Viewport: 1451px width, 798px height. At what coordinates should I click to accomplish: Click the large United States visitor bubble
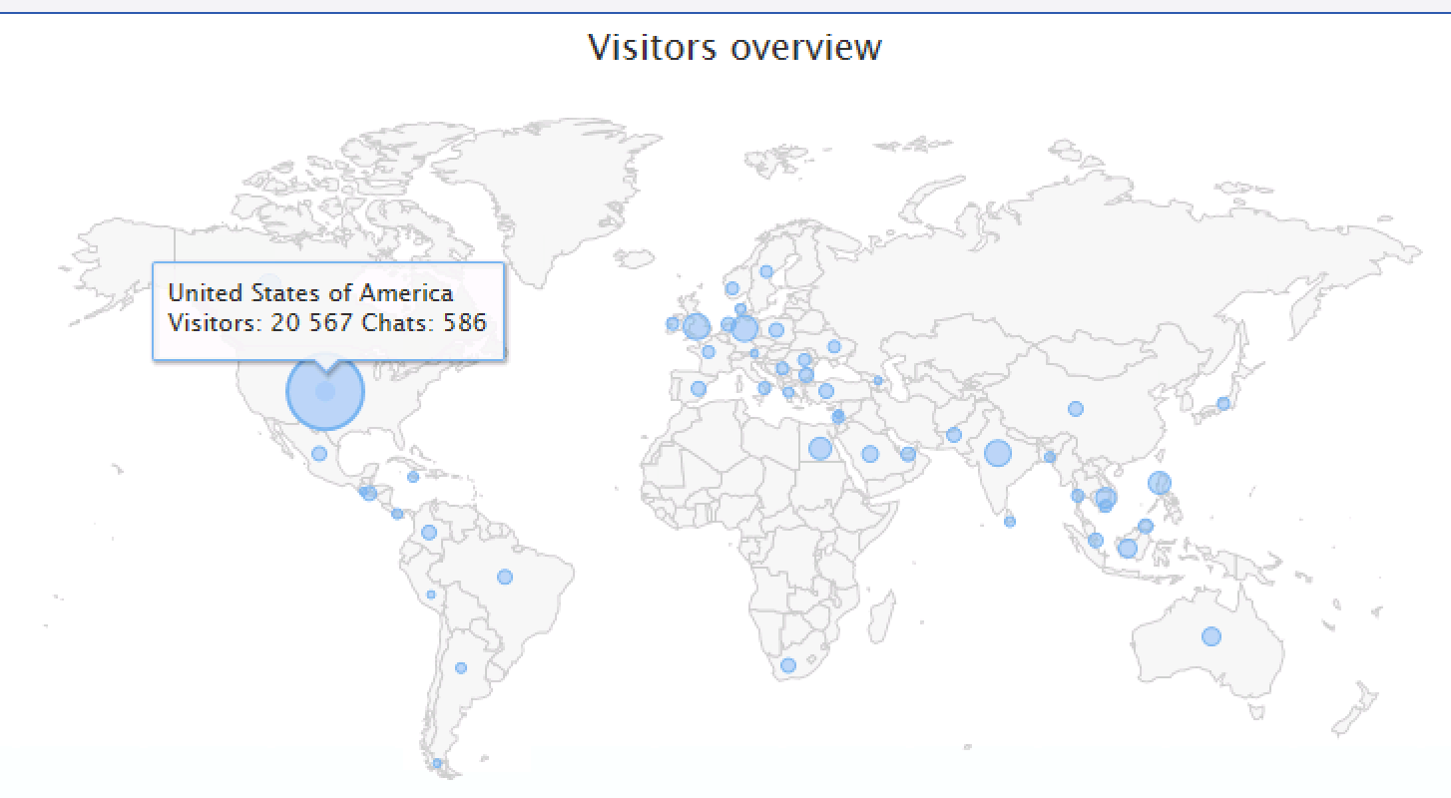coord(325,392)
